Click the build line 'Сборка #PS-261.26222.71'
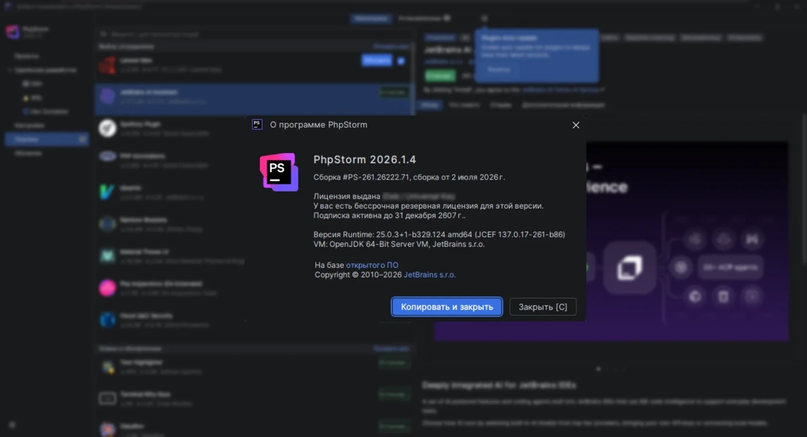The image size is (807, 437). pyautogui.click(x=409, y=177)
